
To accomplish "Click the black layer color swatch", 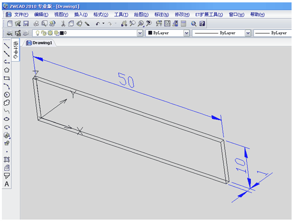I will pos(62,33).
